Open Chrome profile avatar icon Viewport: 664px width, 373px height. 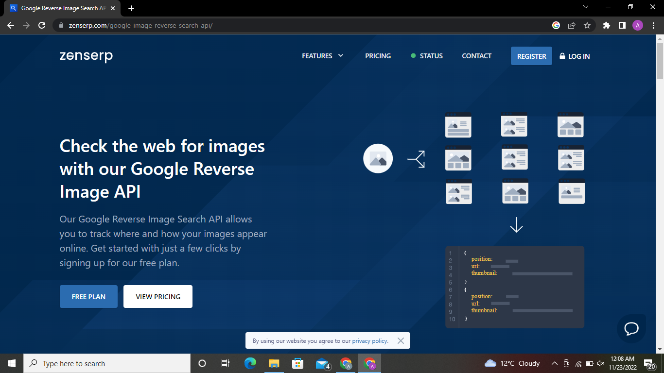(x=637, y=25)
